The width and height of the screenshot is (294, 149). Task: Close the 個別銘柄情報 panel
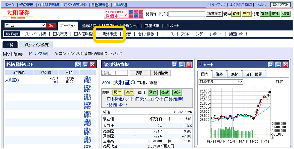tap(189, 65)
